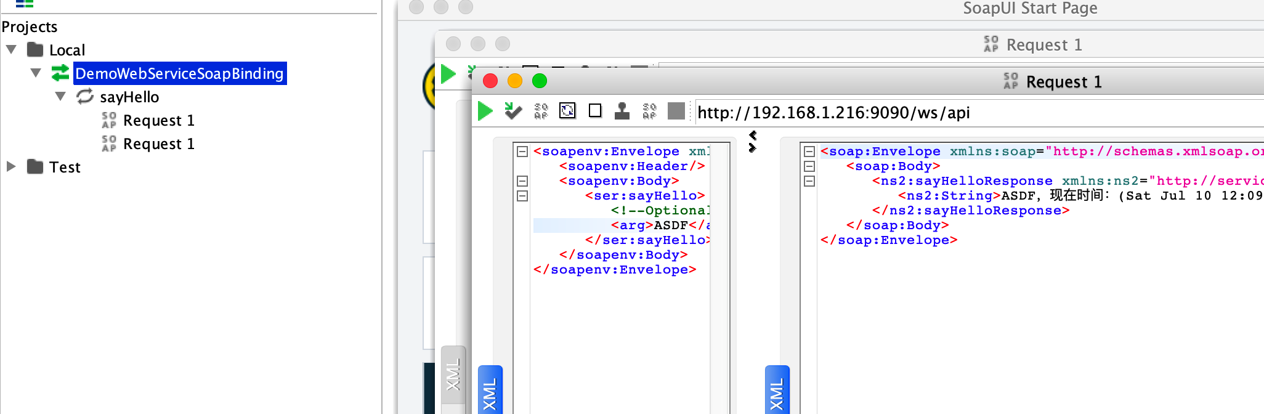Click the add-to-TestCase checkmark icon
Screen dimensions: 1264x414
pos(512,111)
